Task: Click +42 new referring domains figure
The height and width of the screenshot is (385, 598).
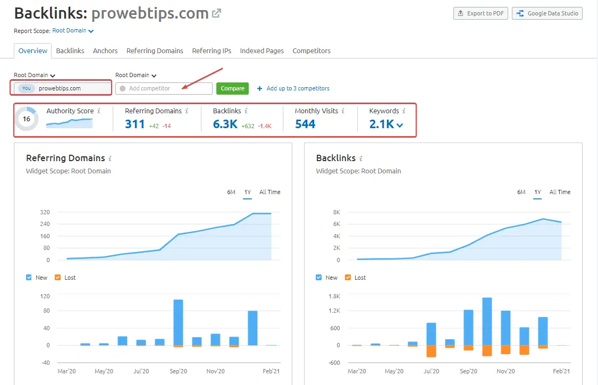Action: [154, 126]
